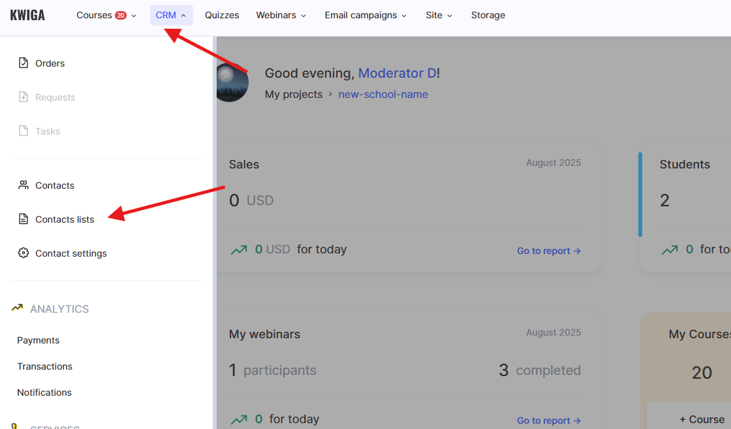This screenshot has height=429, width=731.
Task: Open the Webinars dropdown
Action: 281,15
